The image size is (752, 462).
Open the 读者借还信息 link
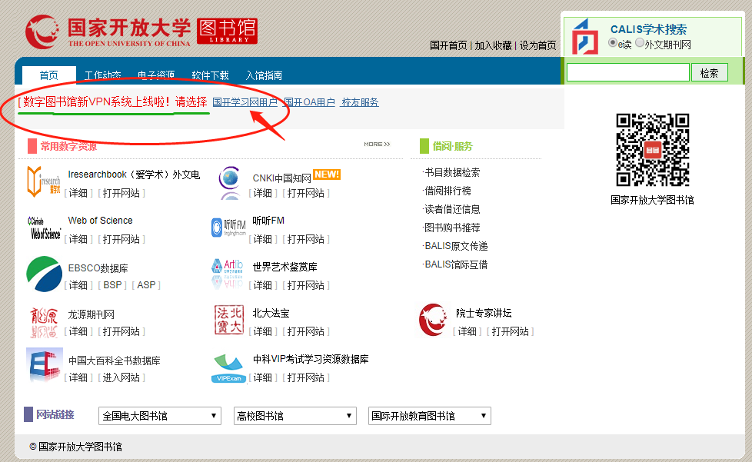pos(452,209)
